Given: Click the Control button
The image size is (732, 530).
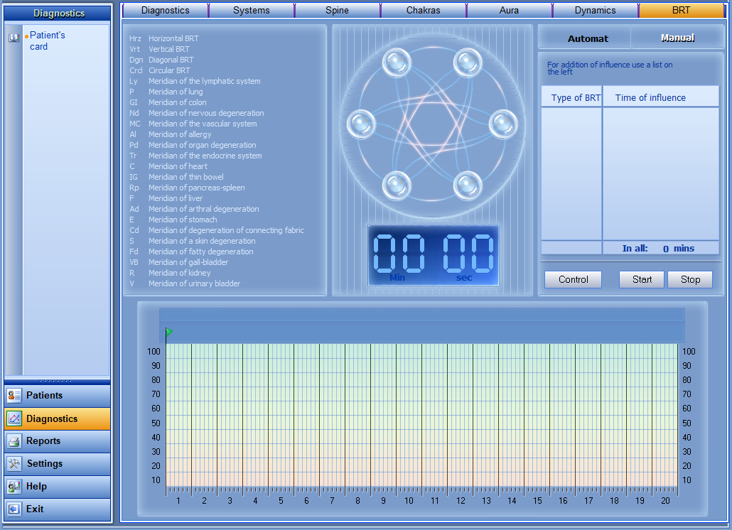Looking at the screenshot, I should [x=573, y=279].
